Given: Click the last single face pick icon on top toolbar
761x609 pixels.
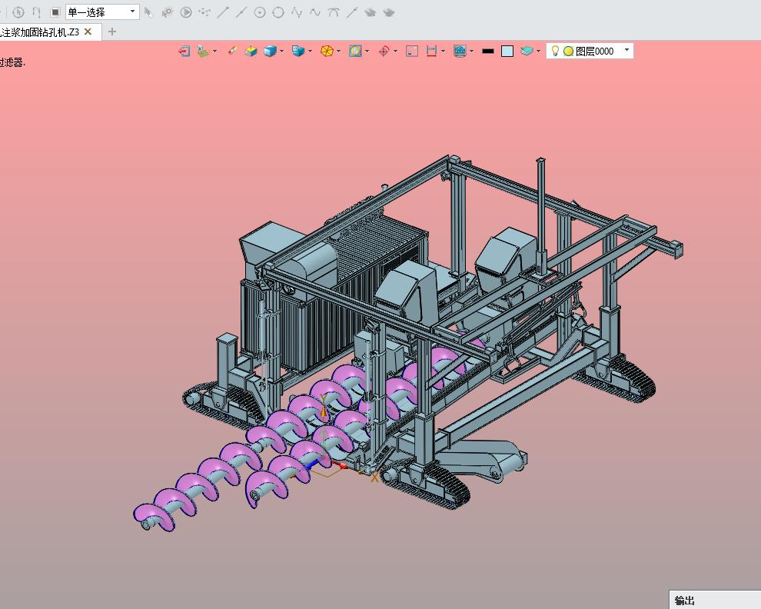Looking at the screenshot, I should (389, 12).
